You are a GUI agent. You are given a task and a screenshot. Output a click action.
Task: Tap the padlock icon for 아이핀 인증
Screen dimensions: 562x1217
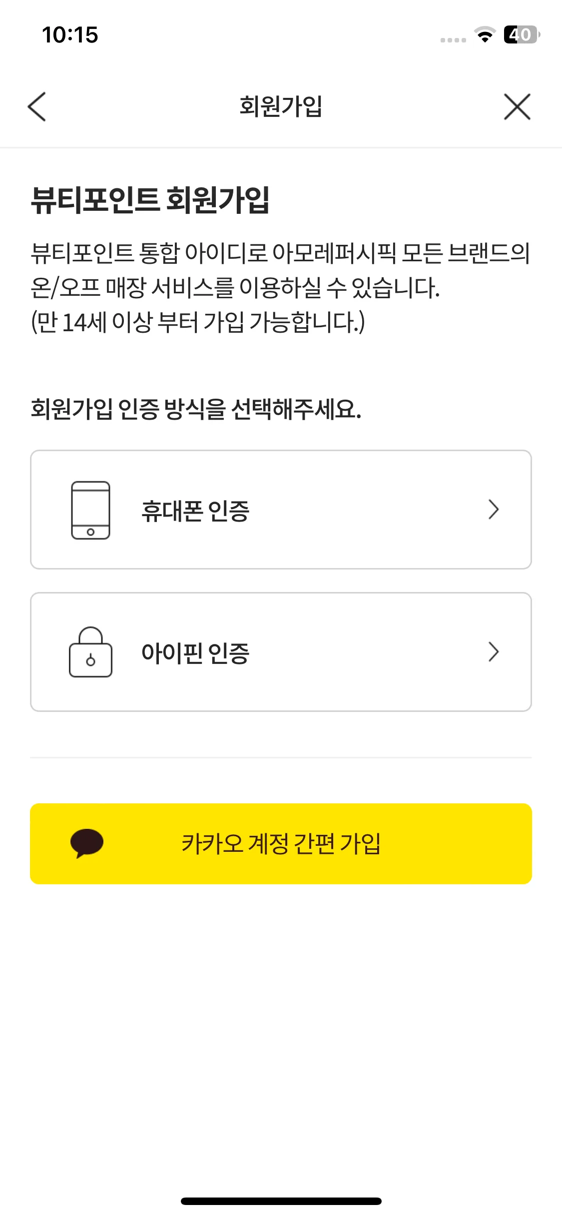[x=90, y=652]
